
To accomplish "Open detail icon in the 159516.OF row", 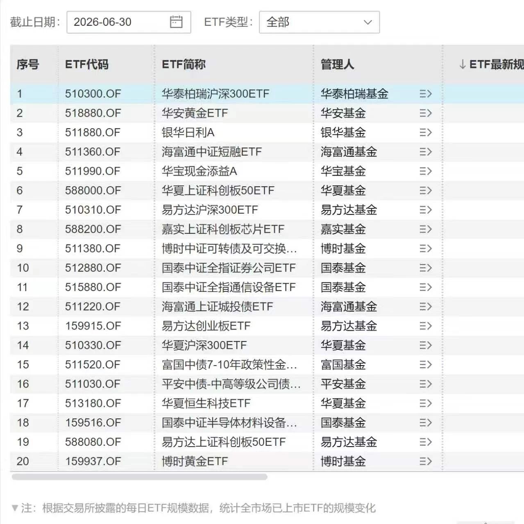I will tap(426, 422).
